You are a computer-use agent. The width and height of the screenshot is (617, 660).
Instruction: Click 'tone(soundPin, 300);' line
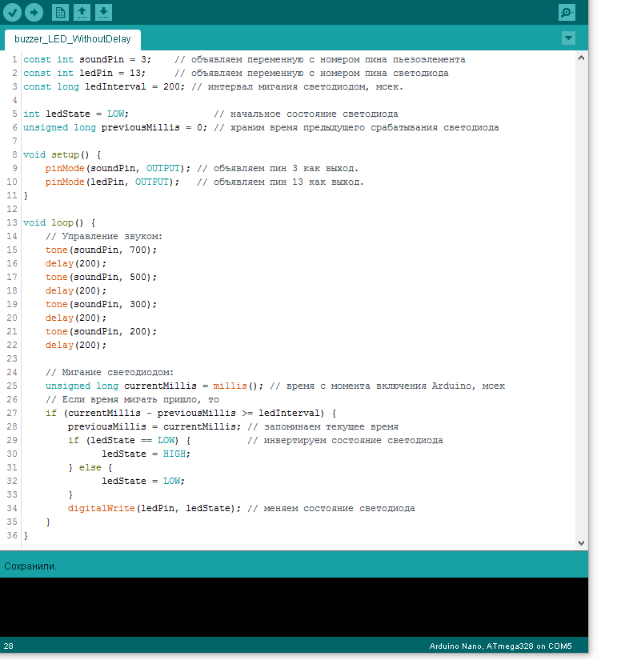coord(101,304)
